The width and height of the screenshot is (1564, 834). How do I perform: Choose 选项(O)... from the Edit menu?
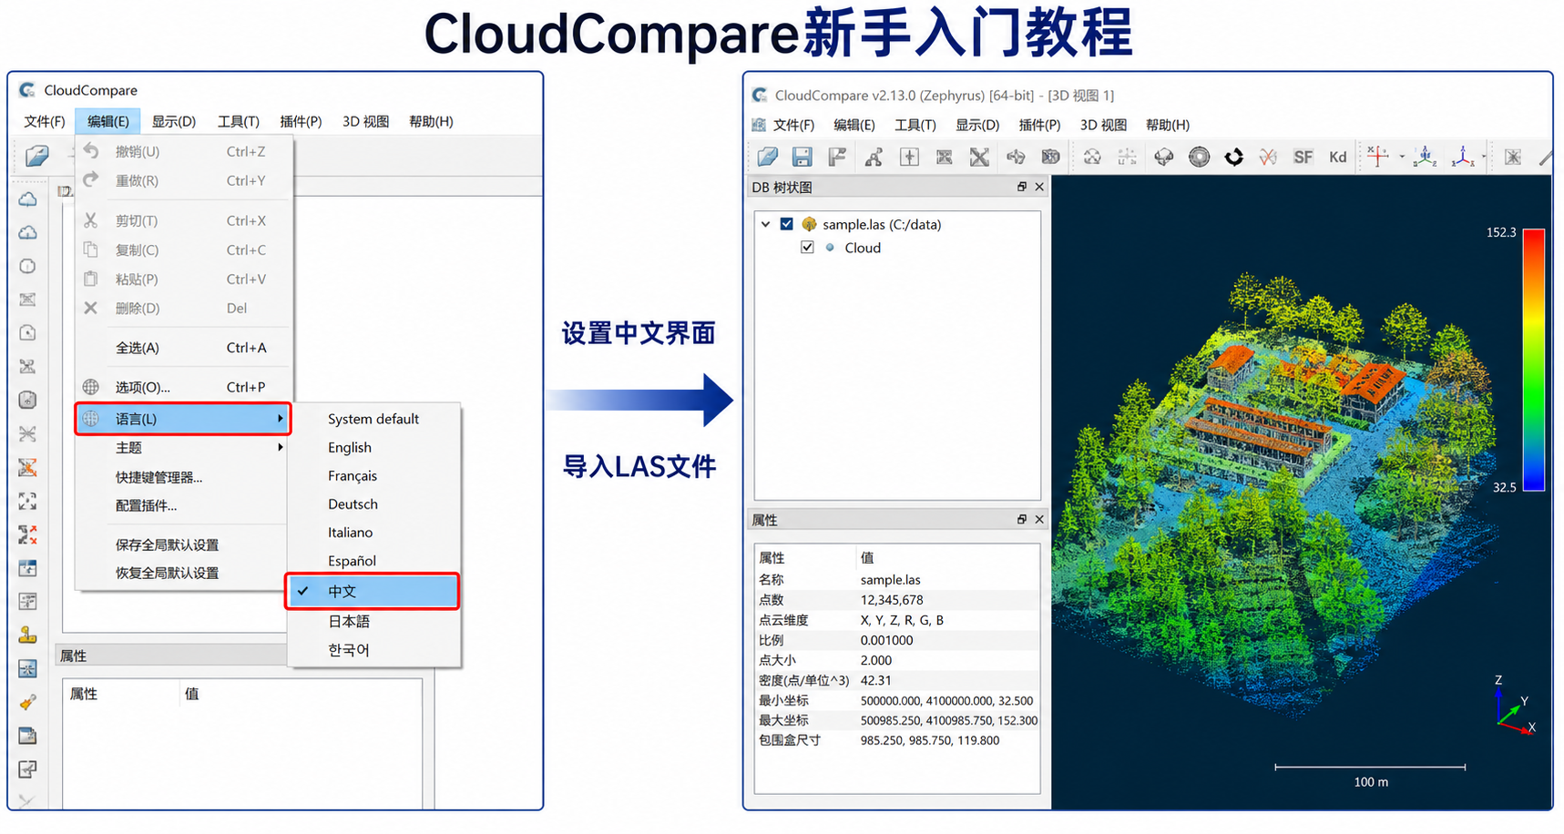183,387
